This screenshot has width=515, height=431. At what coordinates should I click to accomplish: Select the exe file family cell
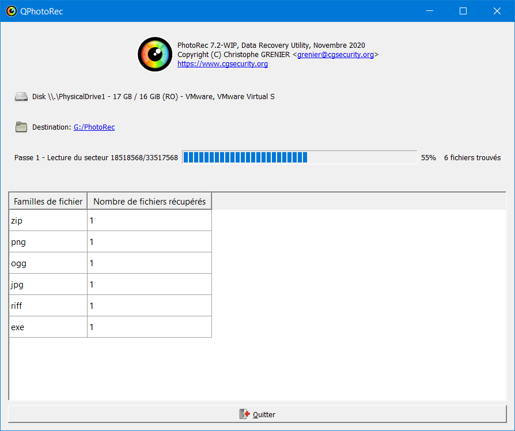(x=48, y=327)
